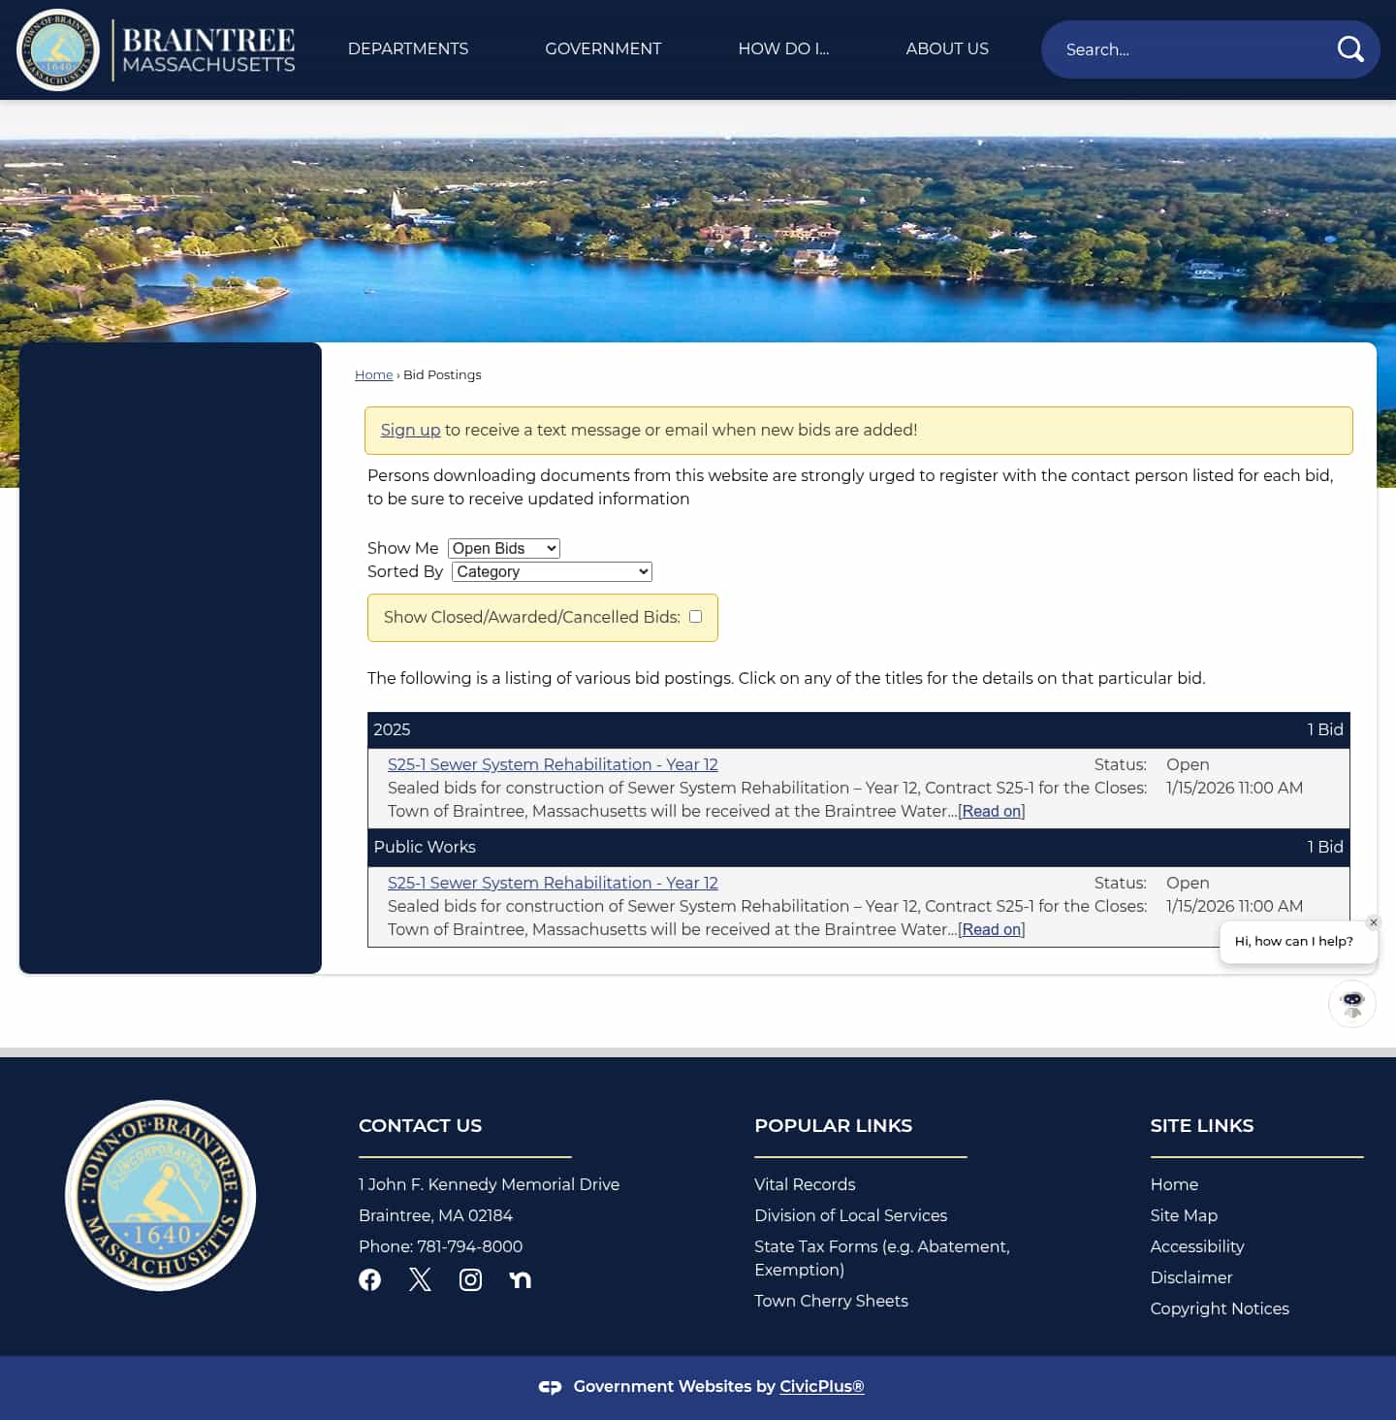The height and width of the screenshot is (1420, 1396).
Task: Click the Sign up link
Action: (x=410, y=430)
